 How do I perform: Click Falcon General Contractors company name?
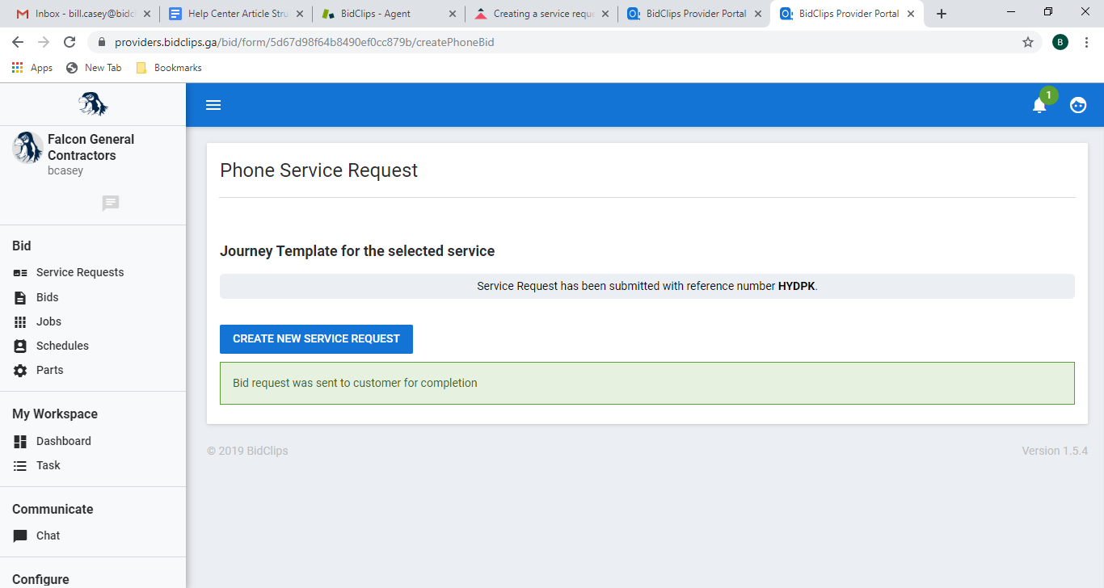pos(91,147)
